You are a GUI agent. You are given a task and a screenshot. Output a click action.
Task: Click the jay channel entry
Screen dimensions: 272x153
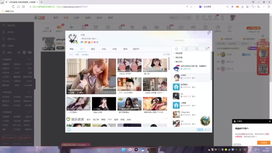click(191, 96)
